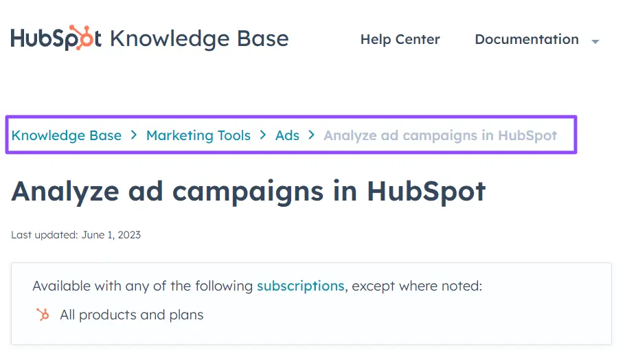Click the chevron after Ads breadcrumb

coord(312,135)
